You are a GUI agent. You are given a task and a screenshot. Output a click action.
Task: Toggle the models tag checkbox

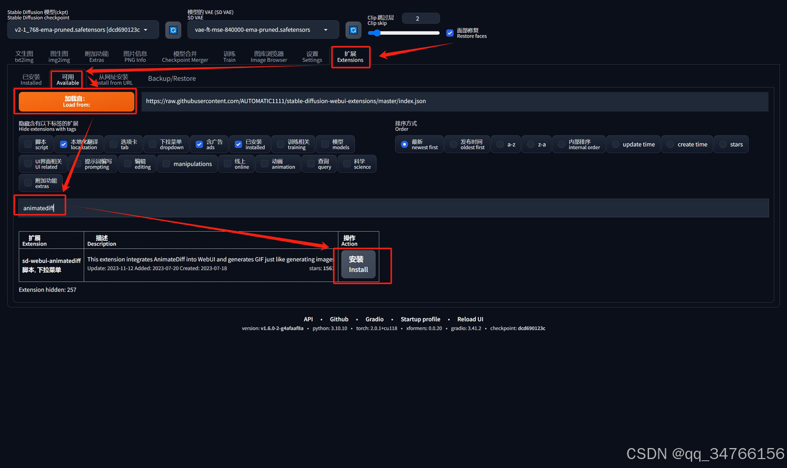coord(325,144)
